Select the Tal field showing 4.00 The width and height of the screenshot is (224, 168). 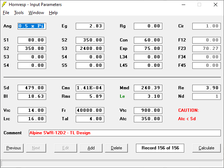click(90, 119)
